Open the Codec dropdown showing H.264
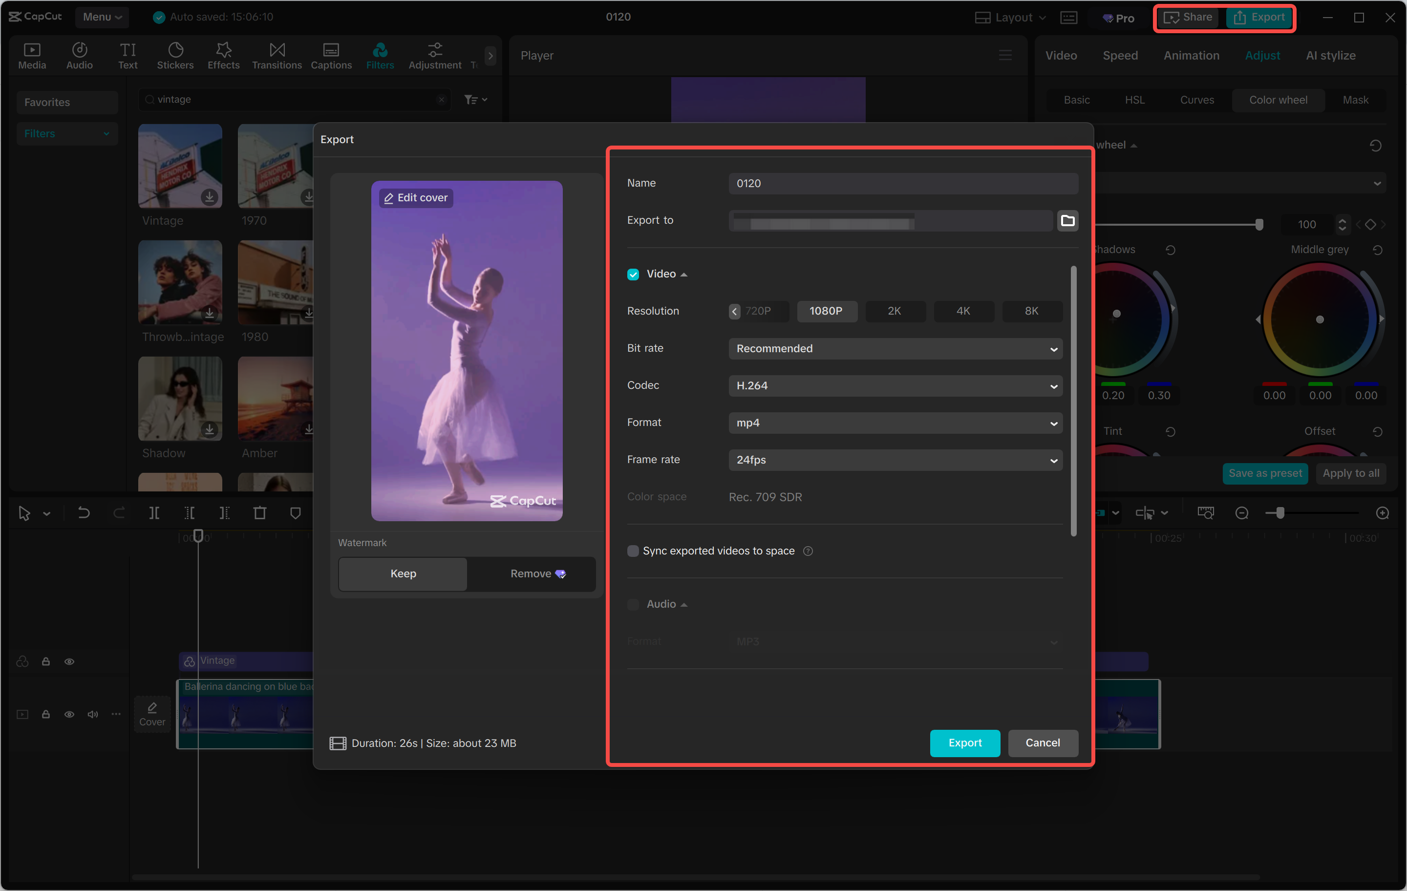The height and width of the screenshot is (891, 1407). [x=895, y=385]
